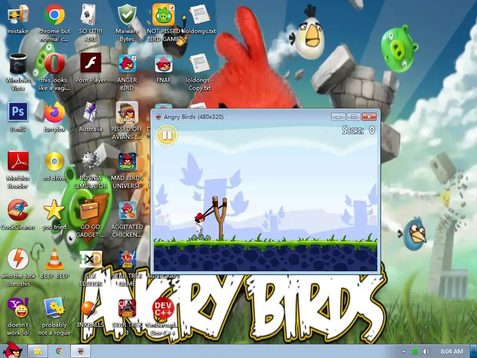This screenshot has height=358, width=477.
Task: Open 'who the fuck uses this' lightning icon
Action: (x=18, y=259)
